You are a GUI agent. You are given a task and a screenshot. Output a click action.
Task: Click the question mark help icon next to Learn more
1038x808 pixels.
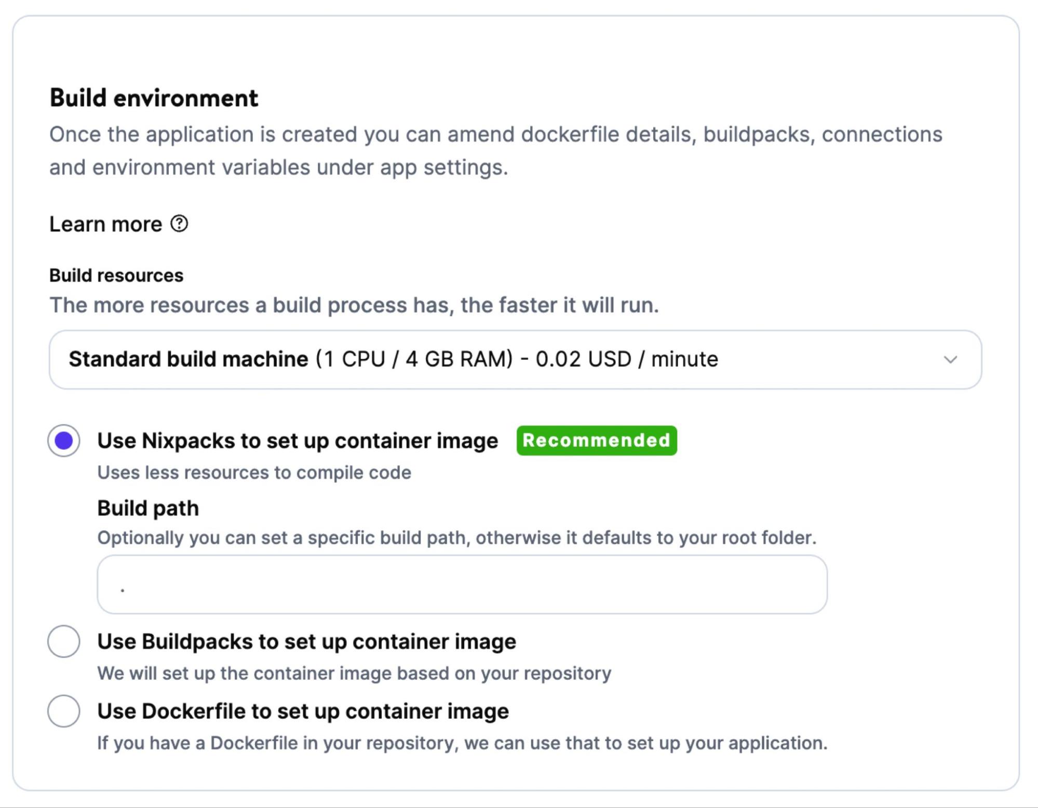[x=179, y=224]
